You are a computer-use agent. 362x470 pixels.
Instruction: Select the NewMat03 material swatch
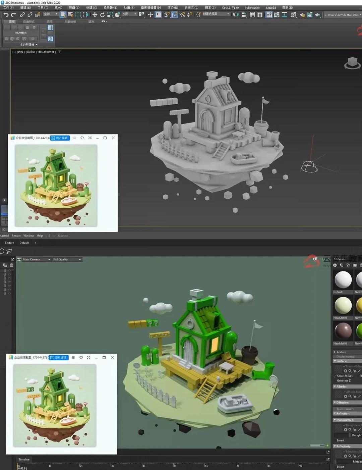pos(343,305)
